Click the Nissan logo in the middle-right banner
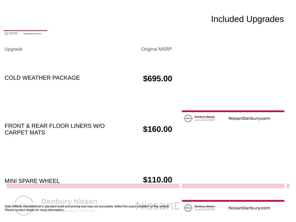The height and width of the screenshot is (222, 296). click(x=188, y=118)
